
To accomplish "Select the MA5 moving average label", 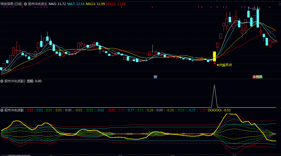I will click(57, 4).
